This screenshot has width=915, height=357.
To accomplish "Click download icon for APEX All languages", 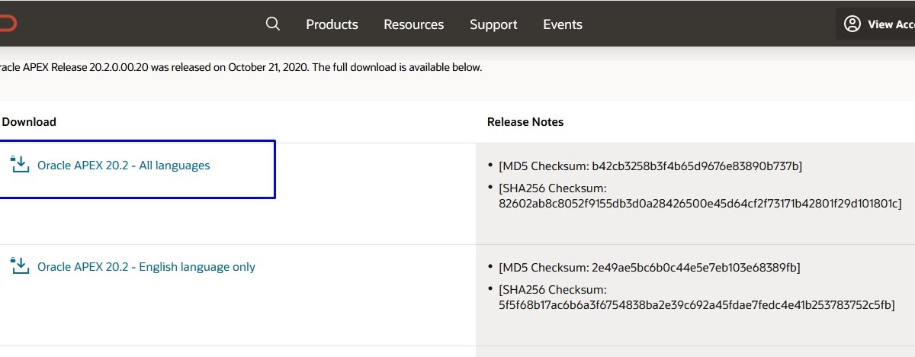I will (x=20, y=165).
